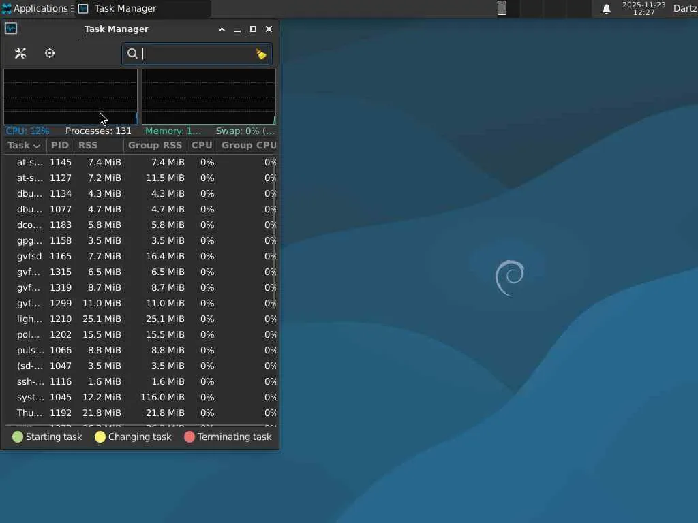Click the Dartz user name in panel

click(685, 8)
